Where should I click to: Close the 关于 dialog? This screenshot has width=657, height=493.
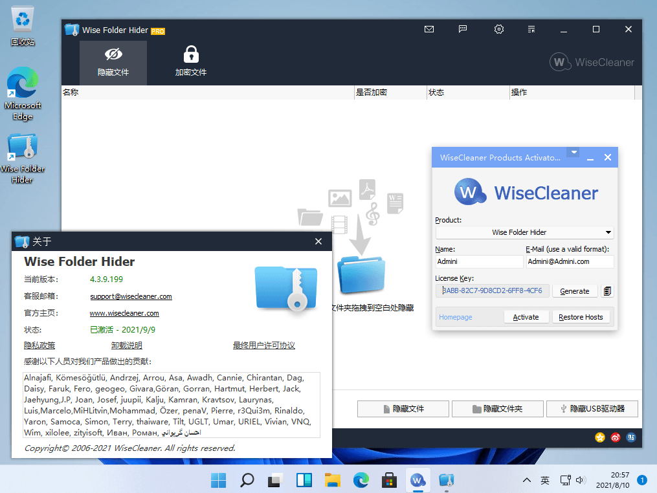click(318, 241)
